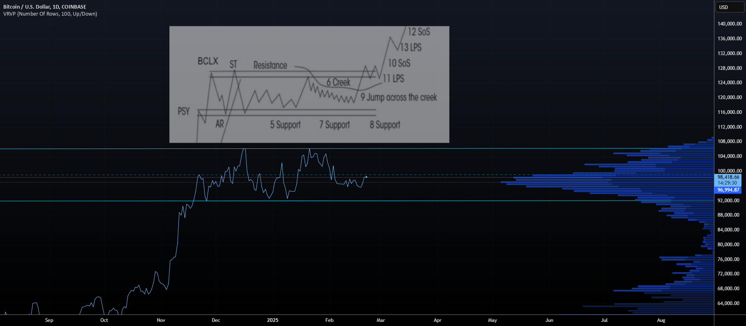The width and height of the screenshot is (746, 326).
Task: Click the 100,000.00 price axis level
Action: coord(730,171)
